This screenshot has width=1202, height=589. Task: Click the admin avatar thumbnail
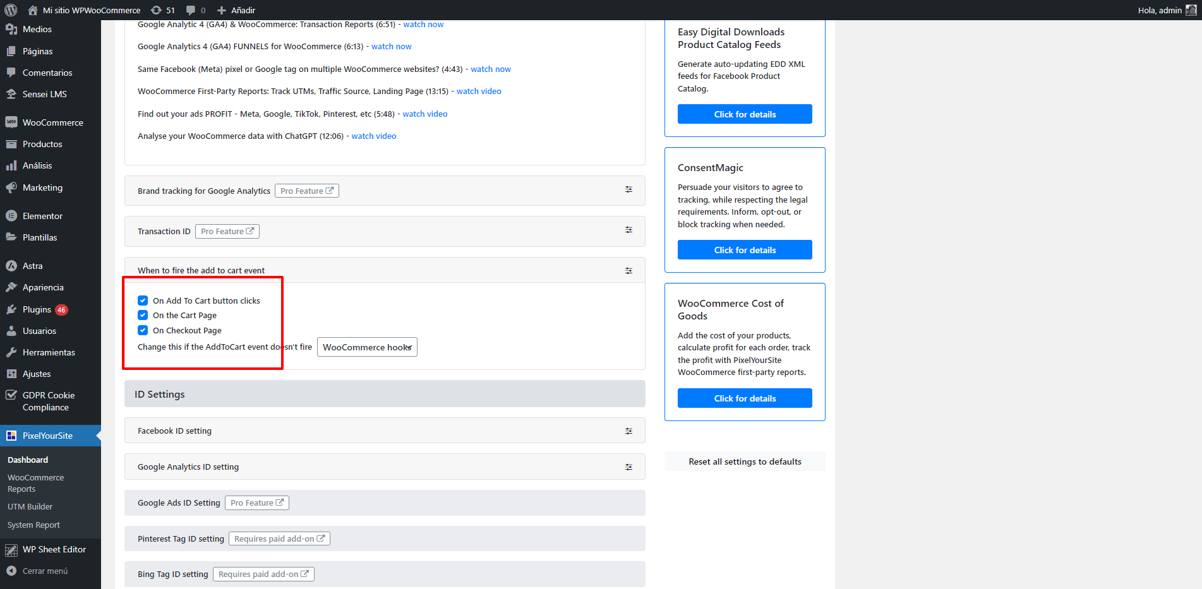1191,10
